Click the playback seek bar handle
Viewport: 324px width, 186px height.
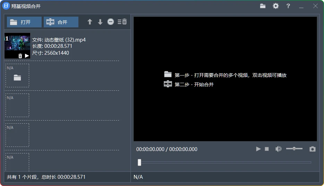click(139, 162)
